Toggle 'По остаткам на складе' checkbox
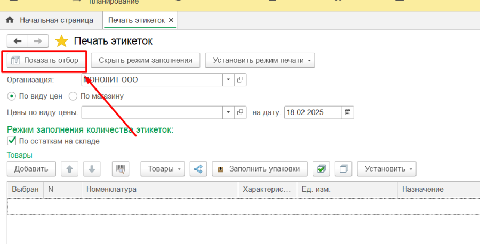 [12, 141]
